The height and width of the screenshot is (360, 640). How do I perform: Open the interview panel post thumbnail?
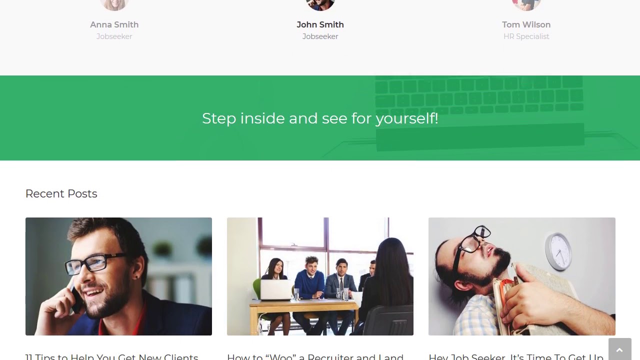point(320,276)
